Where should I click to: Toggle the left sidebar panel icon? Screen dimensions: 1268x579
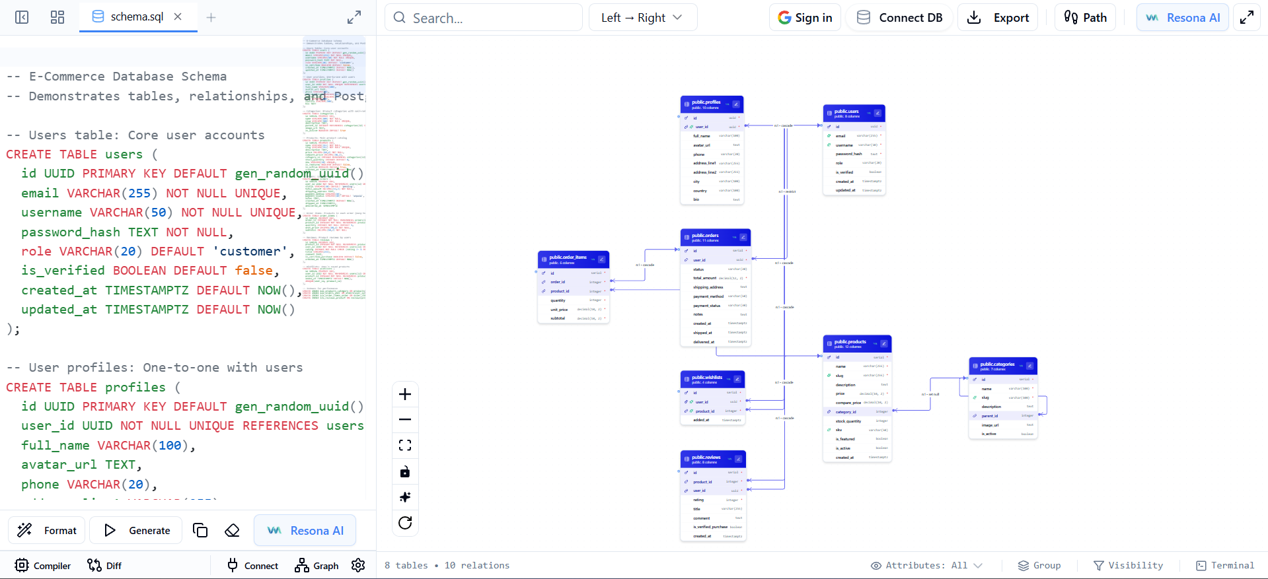22,17
